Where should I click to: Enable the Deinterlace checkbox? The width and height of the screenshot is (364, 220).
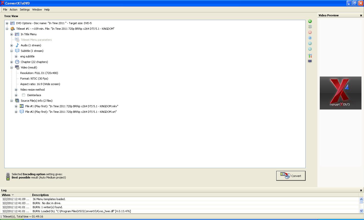24,95
